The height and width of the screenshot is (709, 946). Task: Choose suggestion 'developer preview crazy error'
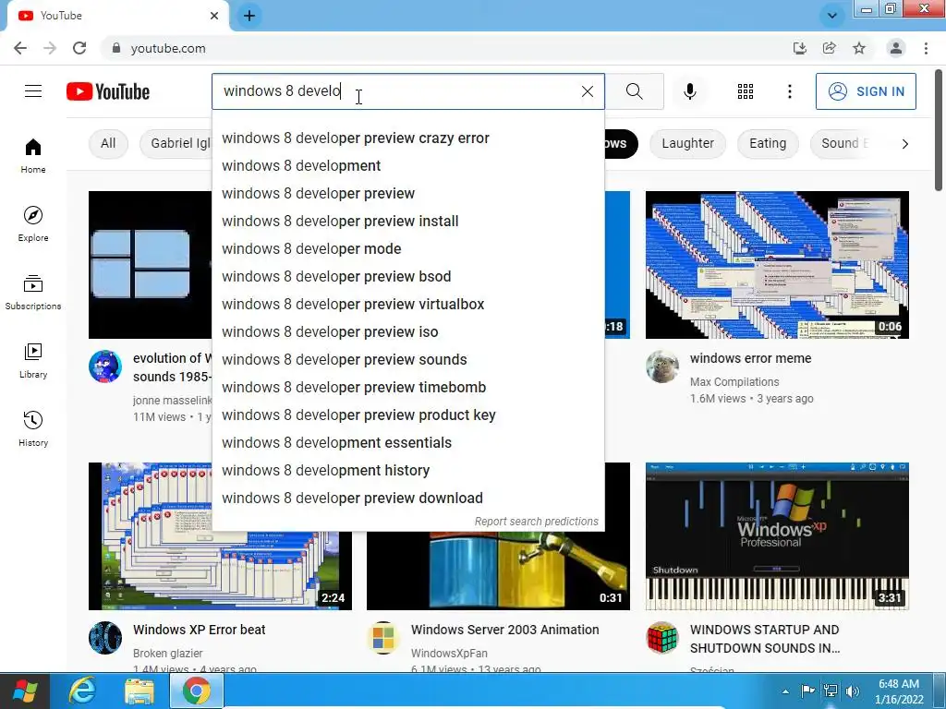point(407,138)
